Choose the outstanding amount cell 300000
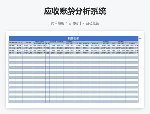This screenshot has height=114, width=150. tap(86, 50)
